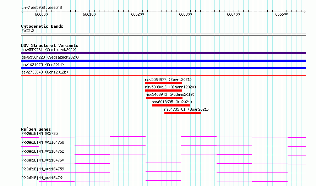Click the 666500 ruler tick label
The image size is (316, 186).
(x=282, y=14)
